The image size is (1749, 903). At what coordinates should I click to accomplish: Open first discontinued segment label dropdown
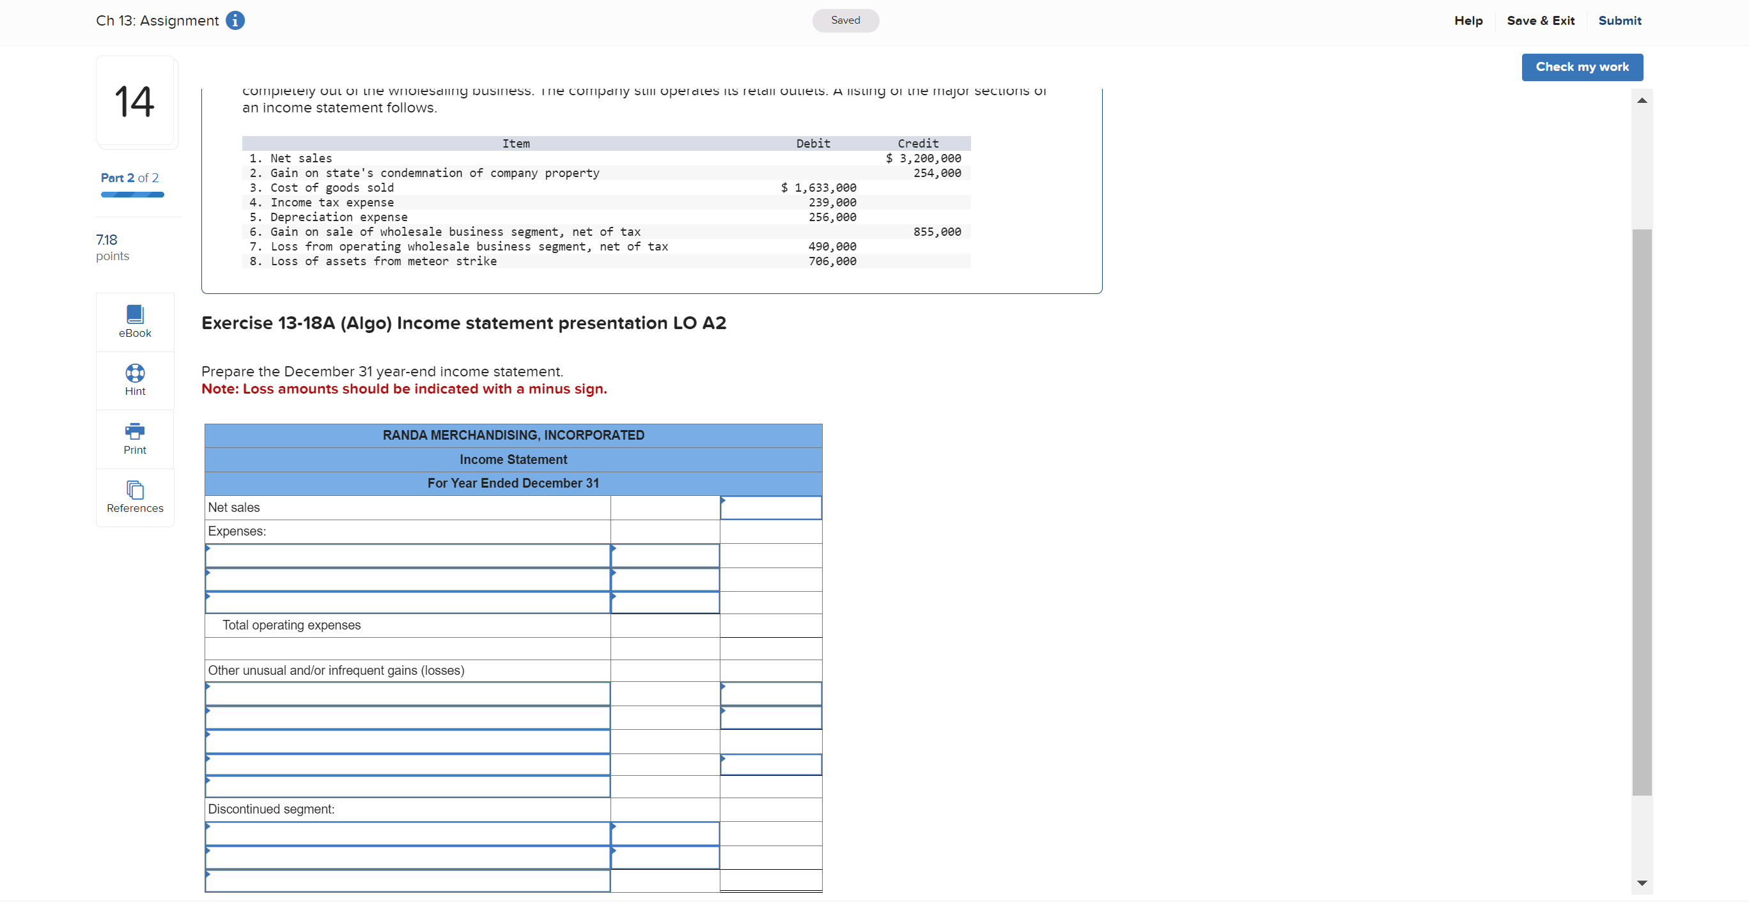[x=407, y=834]
